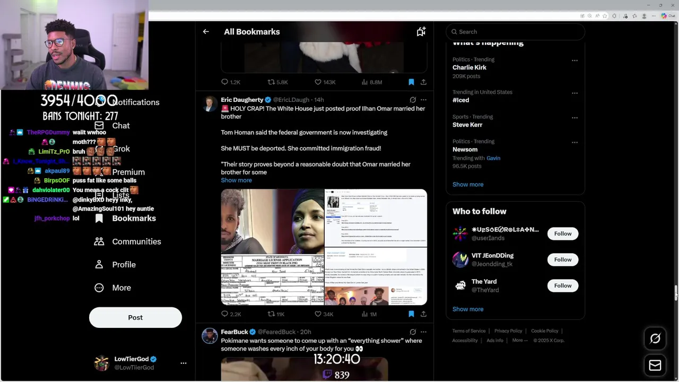
Task: Open more options for Newsom trend
Action: coord(574,142)
